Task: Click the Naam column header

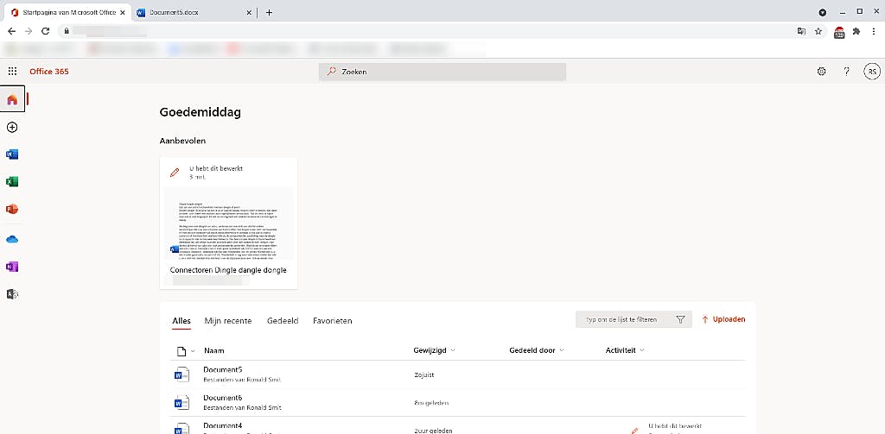Action: pos(214,350)
